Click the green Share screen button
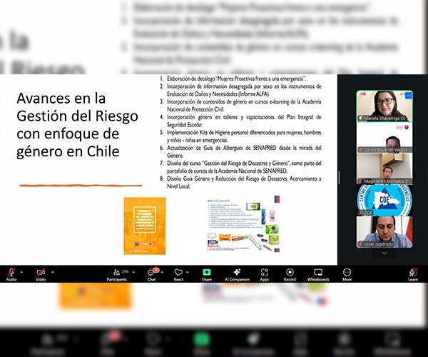Screen dimensions: 428x357 (207, 273)
